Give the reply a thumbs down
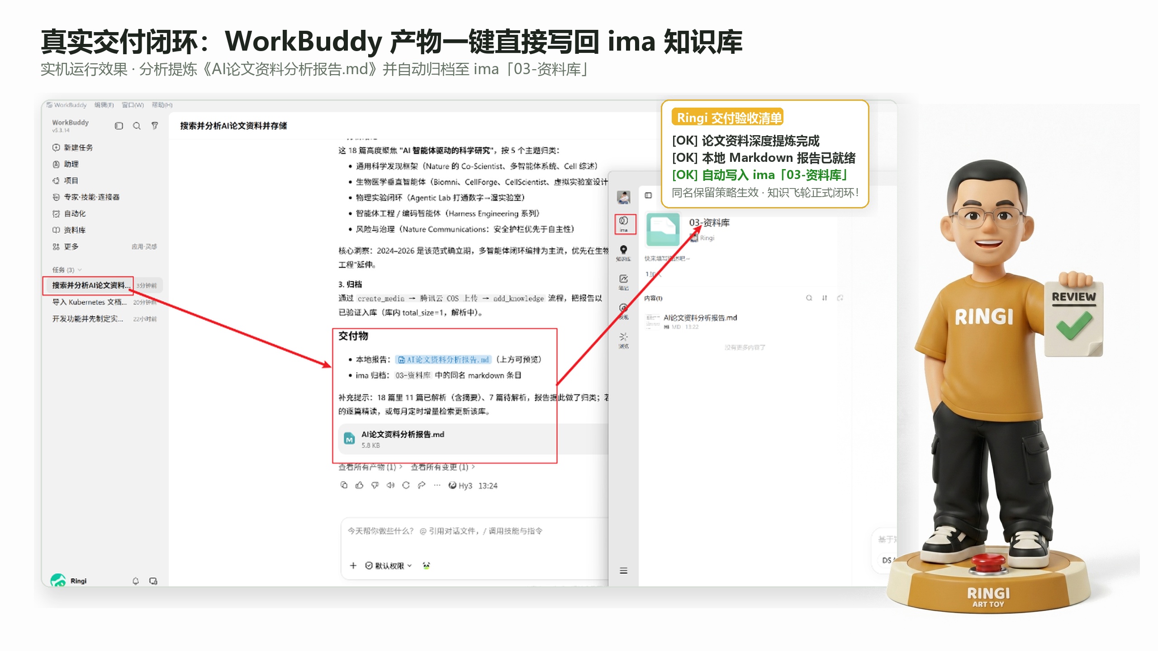Screen dimensions: 1158x651 [375, 485]
